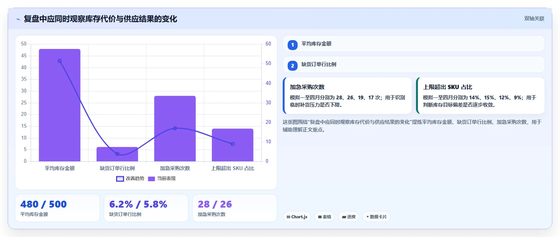Image resolution: width=560 pixels, height=237 pixels.
Task: Click the table icon in the 表格 tag
Action: (320, 217)
